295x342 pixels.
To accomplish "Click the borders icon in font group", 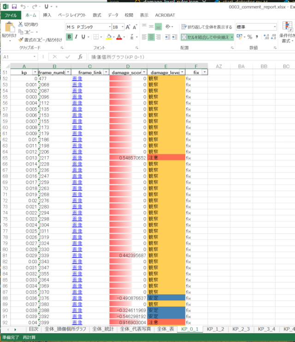I will point(96,37).
